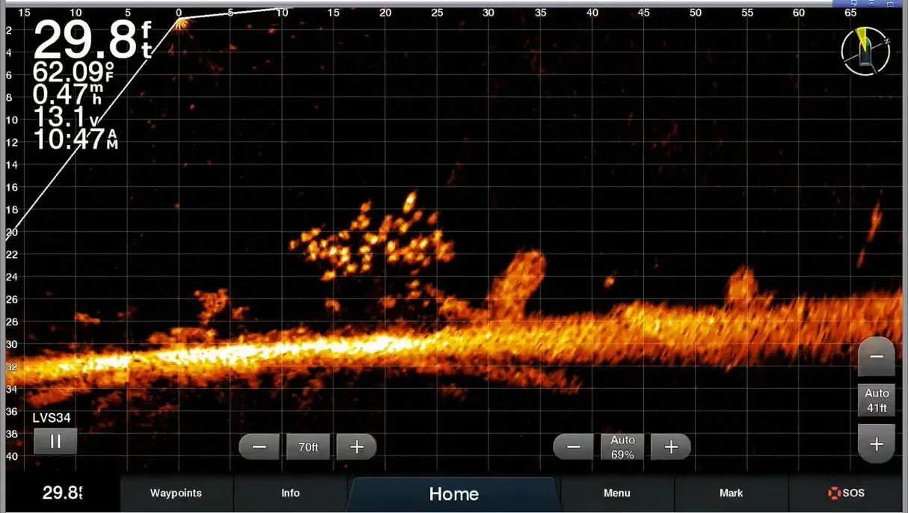This screenshot has height=513, width=908.
Task: Toggle automatic gain via Auto 69% control
Action: [x=622, y=446]
